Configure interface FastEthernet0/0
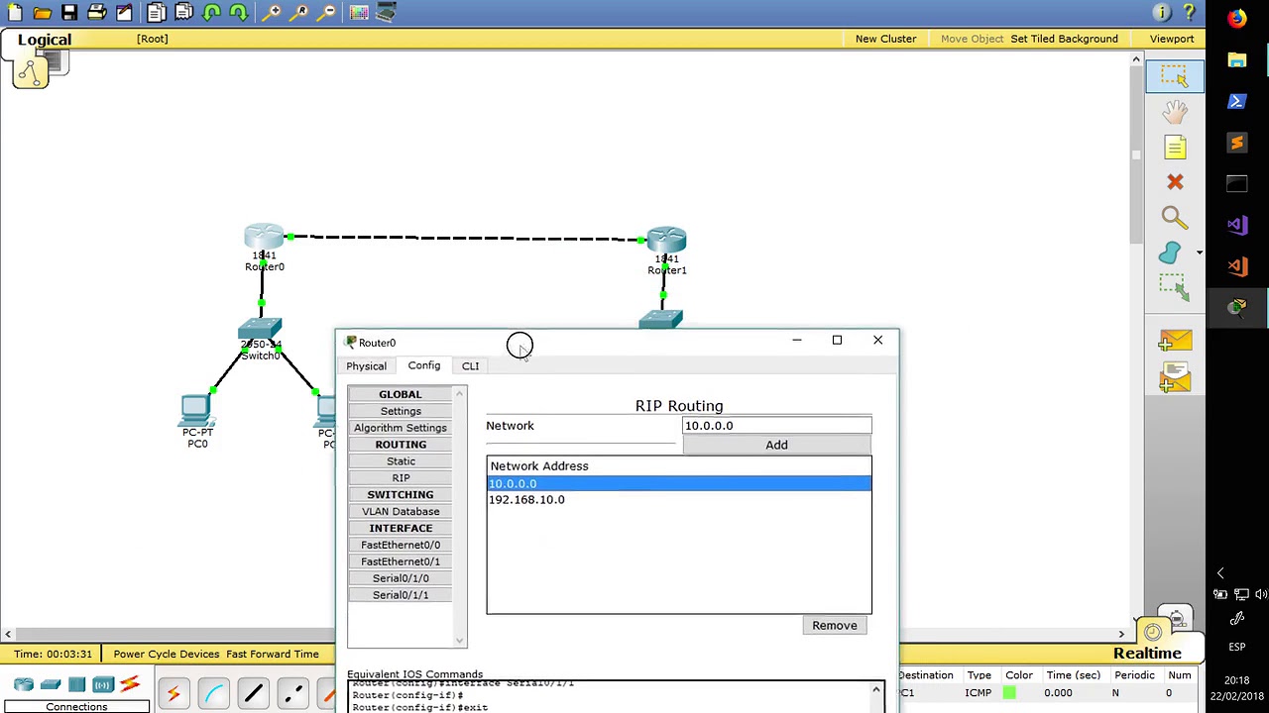The image size is (1269, 713). [401, 545]
